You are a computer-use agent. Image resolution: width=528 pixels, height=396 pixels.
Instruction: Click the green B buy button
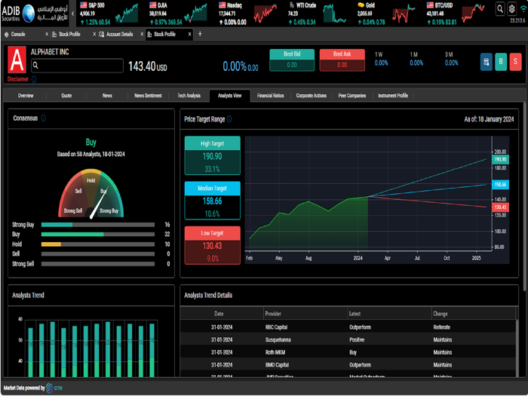501,62
